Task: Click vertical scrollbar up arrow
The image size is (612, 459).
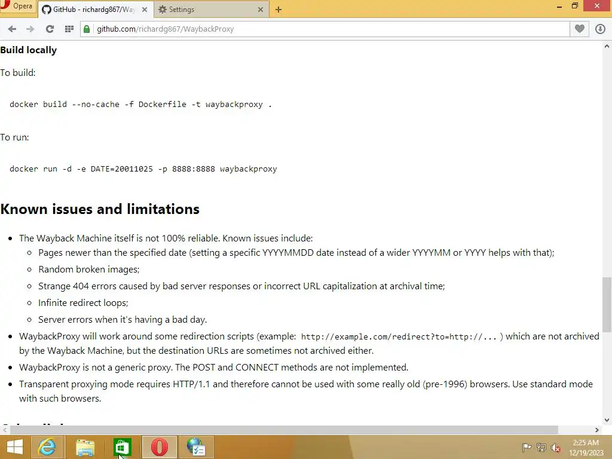Action: click(x=607, y=46)
